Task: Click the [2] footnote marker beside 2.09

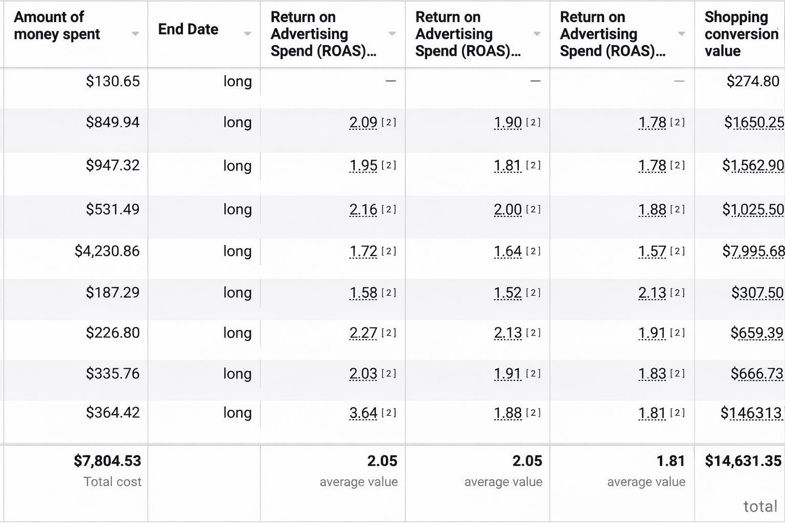Action: click(389, 123)
